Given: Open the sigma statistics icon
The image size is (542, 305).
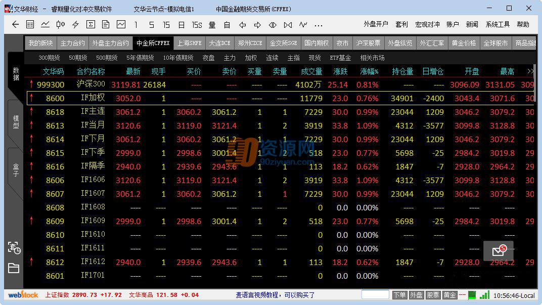Looking at the screenshot, I should tap(91, 25).
